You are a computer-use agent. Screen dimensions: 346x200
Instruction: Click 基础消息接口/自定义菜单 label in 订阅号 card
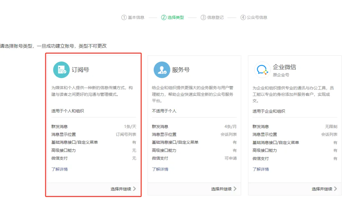tap(75, 142)
